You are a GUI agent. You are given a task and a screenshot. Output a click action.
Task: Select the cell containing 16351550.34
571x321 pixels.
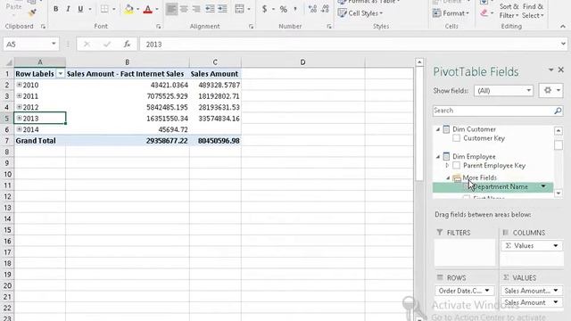(128, 119)
